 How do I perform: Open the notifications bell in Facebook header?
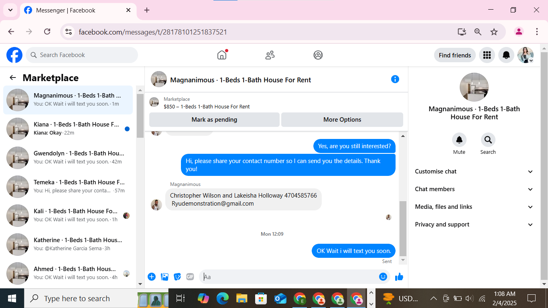(x=506, y=55)
